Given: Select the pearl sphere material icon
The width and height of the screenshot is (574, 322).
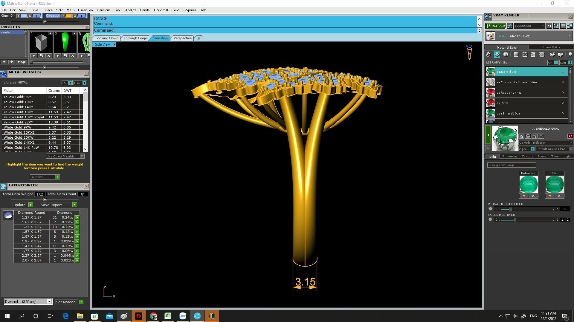Looking at the screenshot, I should coord(506,55).
